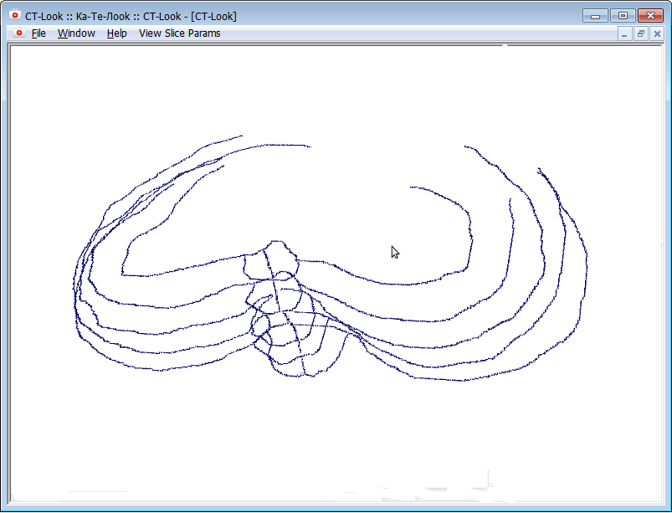Click the CT-Look icon in the title bar

coord(15,15)
